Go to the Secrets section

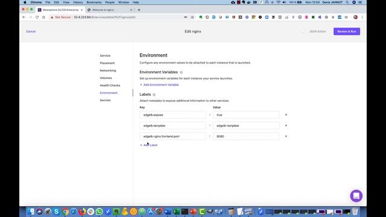tap(105, 100)
